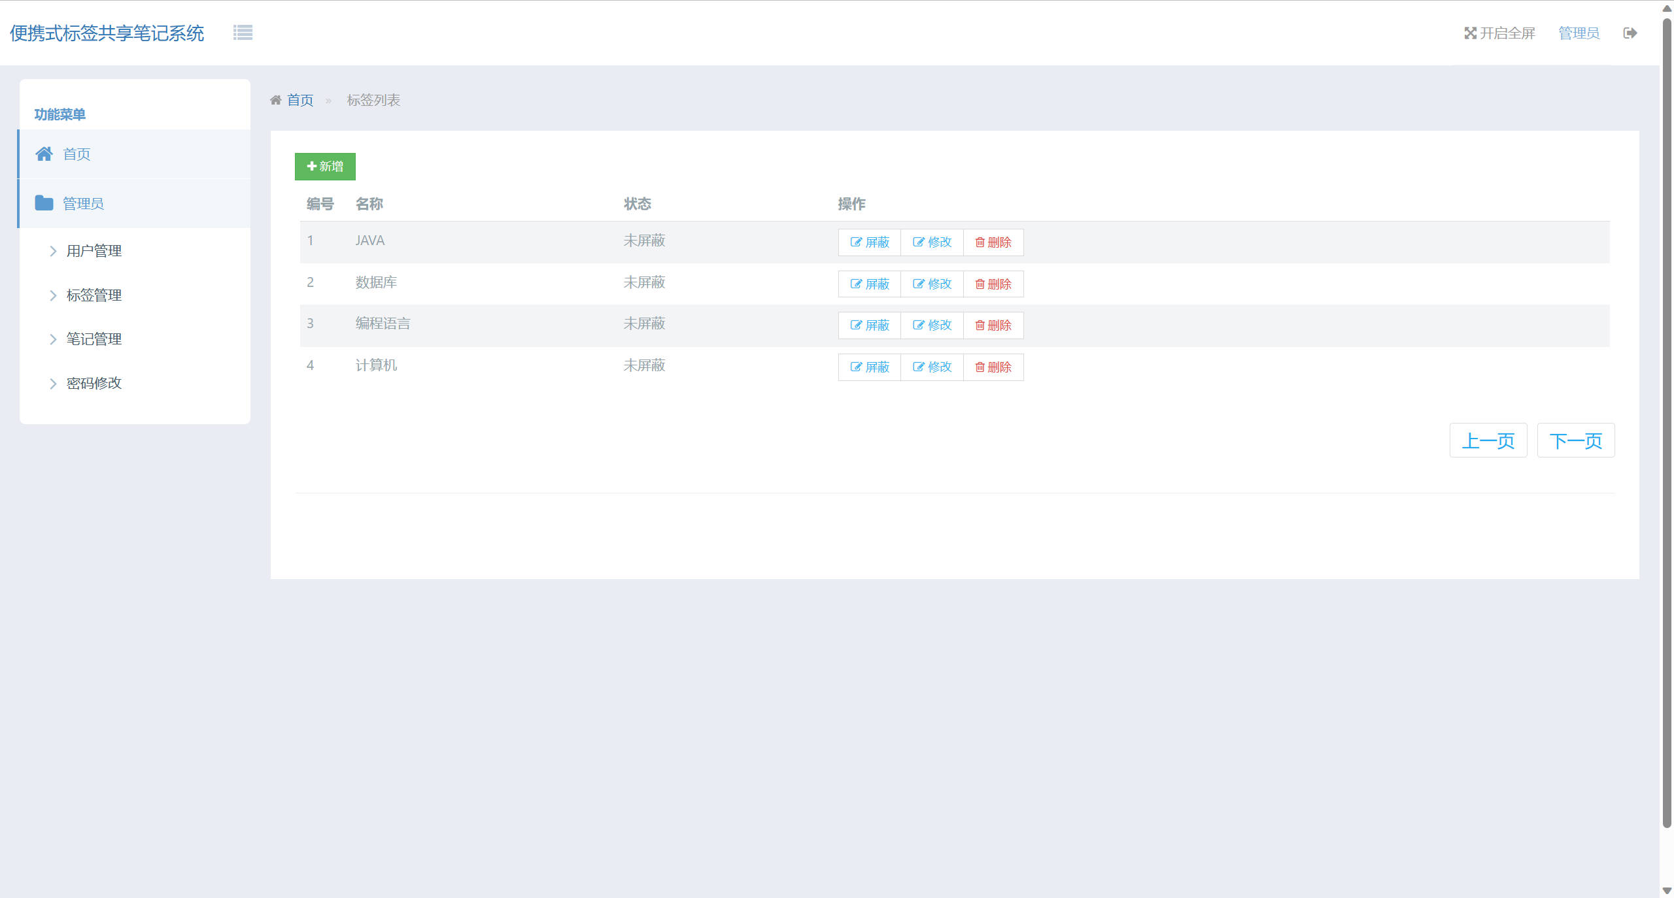Toggle 屏蔽 for the 编程语言 tag
Image resolution: width=1674 pixels, height=898 pixels.
point(870,325)
